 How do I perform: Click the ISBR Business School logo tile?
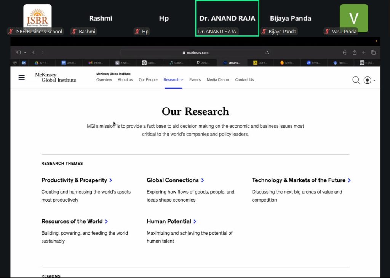[x=37, y=17]
